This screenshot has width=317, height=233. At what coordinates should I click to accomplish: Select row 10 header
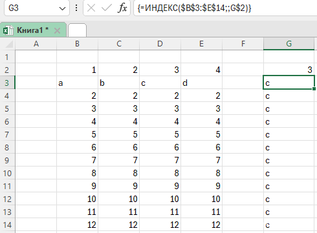[7, 173]
